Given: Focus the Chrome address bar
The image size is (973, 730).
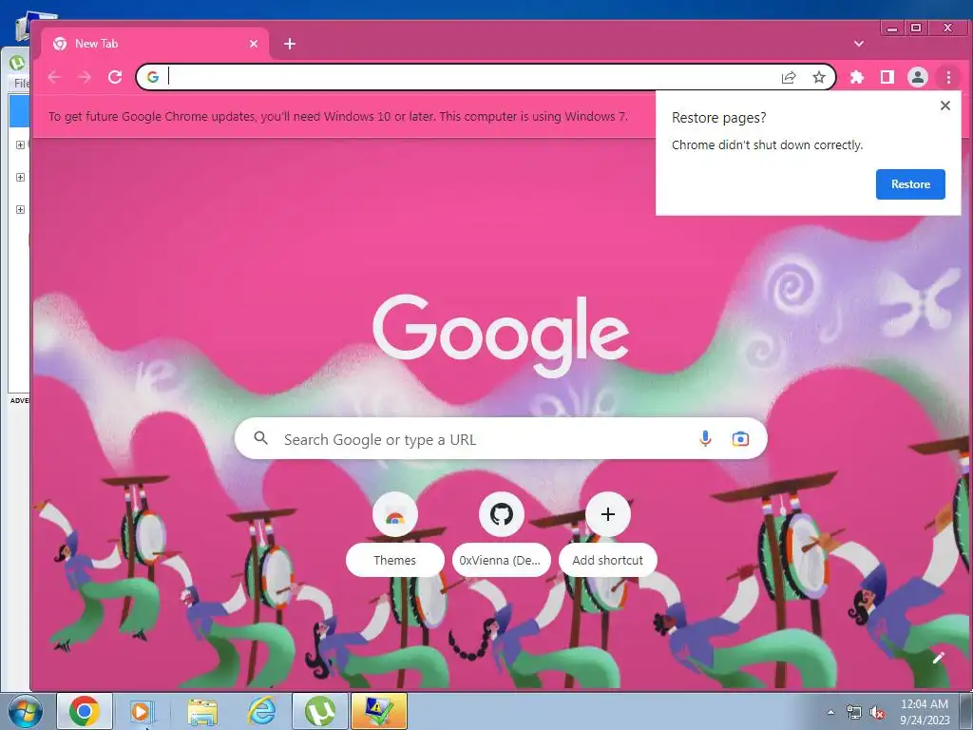Looking at the screenshot, I should (x=471, y=77).
